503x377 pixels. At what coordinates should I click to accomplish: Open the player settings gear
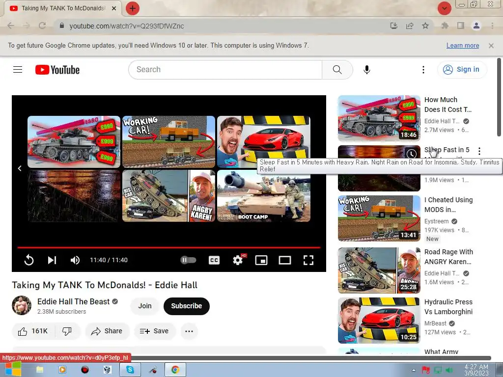[x=238, y=260]
